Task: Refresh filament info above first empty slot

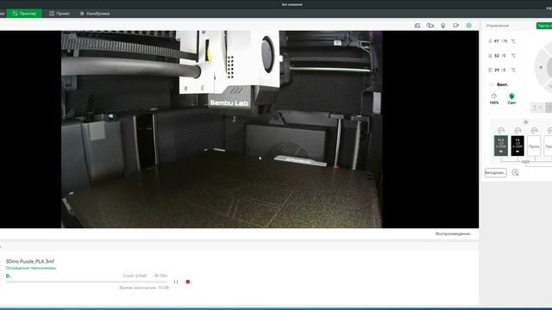Action: pyautogui.click(x=535, y=131)
